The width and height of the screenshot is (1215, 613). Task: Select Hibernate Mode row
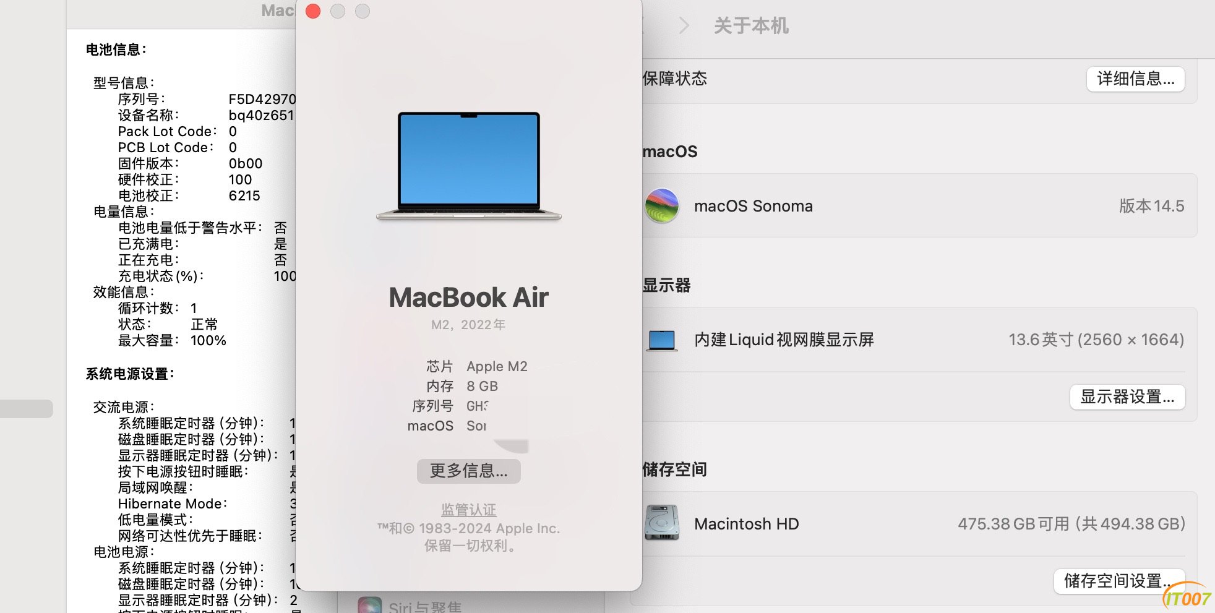pyautogui.click(x=207, y=504)
